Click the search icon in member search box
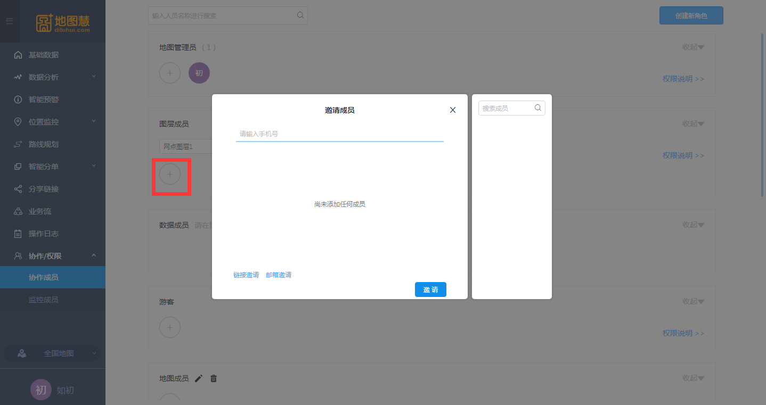The width and height of the screenshot is (766, 405). [x=538, y=108]
